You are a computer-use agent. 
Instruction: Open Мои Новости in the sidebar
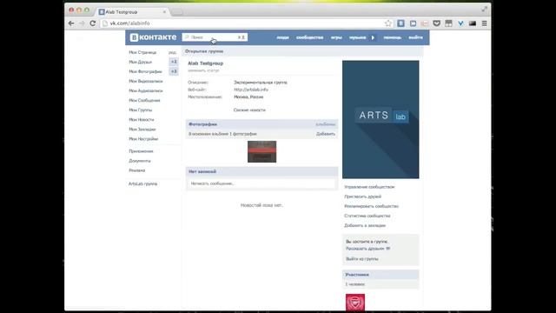(x=142, y=120)
